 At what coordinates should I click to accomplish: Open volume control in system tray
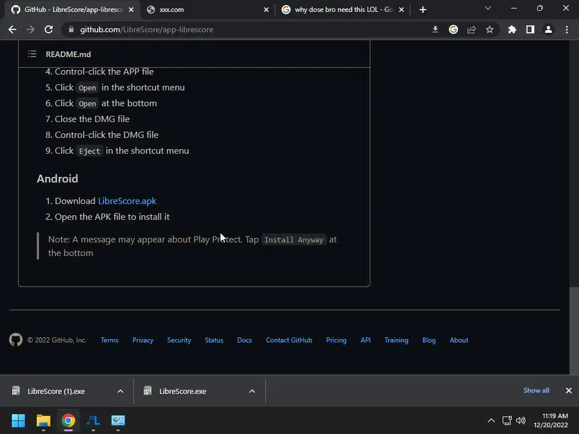(x=521, y=420)
